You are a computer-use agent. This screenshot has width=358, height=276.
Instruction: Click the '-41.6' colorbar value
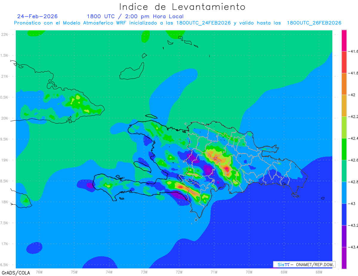point(353,51)
